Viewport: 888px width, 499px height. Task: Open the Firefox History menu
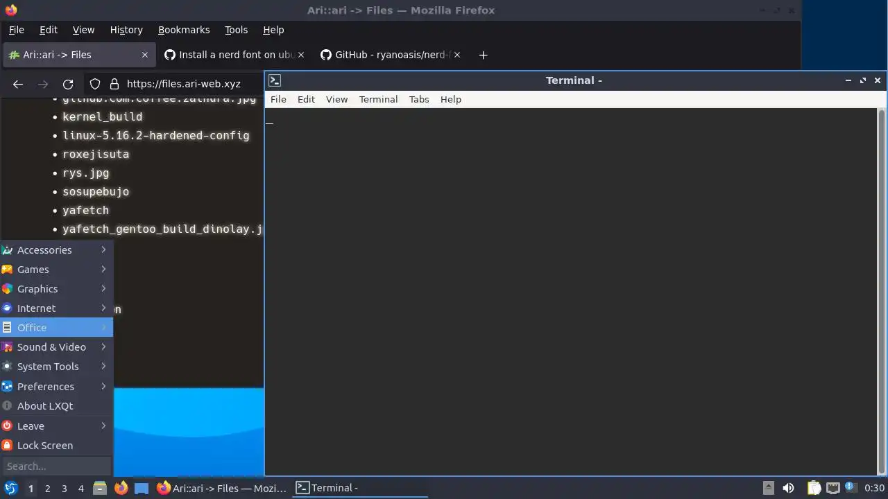point(126,30)
